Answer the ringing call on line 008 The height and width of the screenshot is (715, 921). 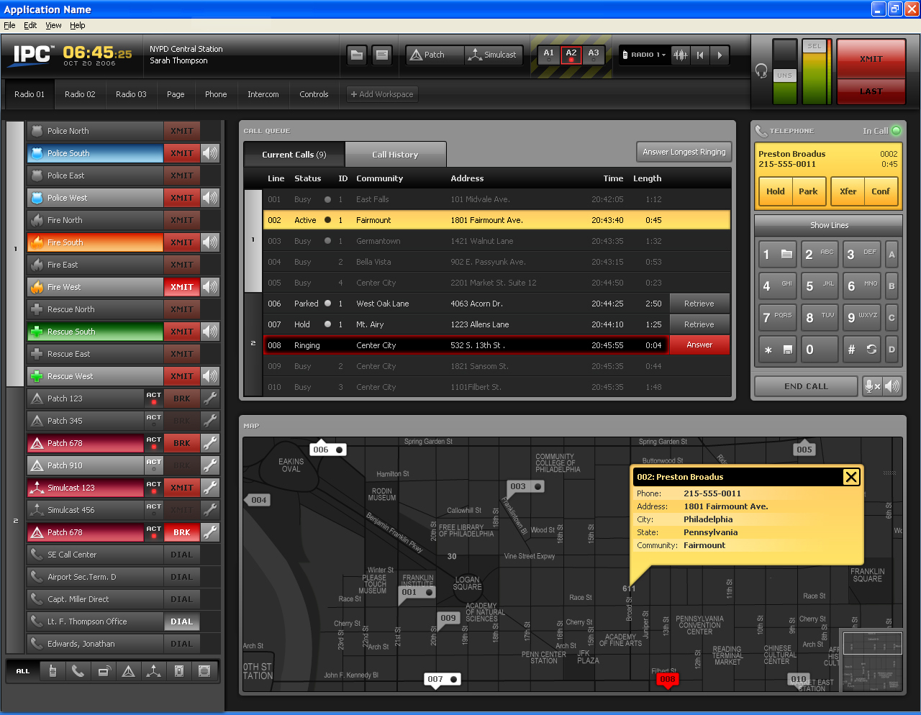click(x=699, y=345)
